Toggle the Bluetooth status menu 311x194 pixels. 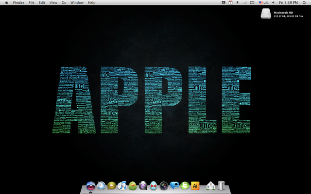[237, 3]
